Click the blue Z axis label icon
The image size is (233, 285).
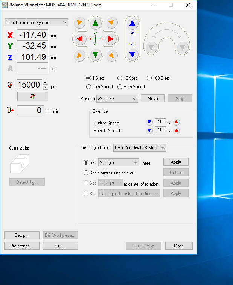pyautogui.click(x=10, y=58)
